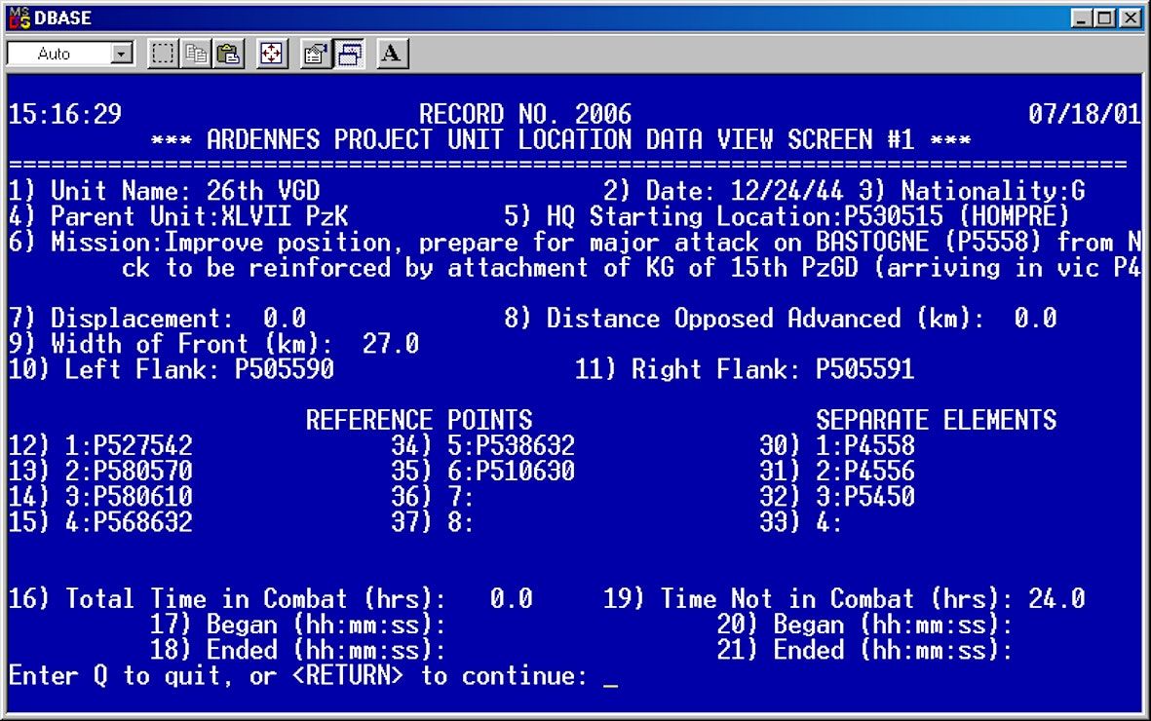
Task: Open Font settings with the A icon
Action: point(391,55)
